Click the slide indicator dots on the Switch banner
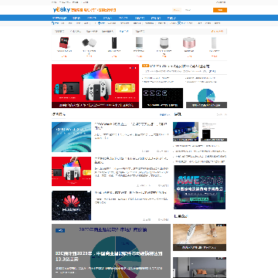278x278 pixels. (x=133, y=68)
